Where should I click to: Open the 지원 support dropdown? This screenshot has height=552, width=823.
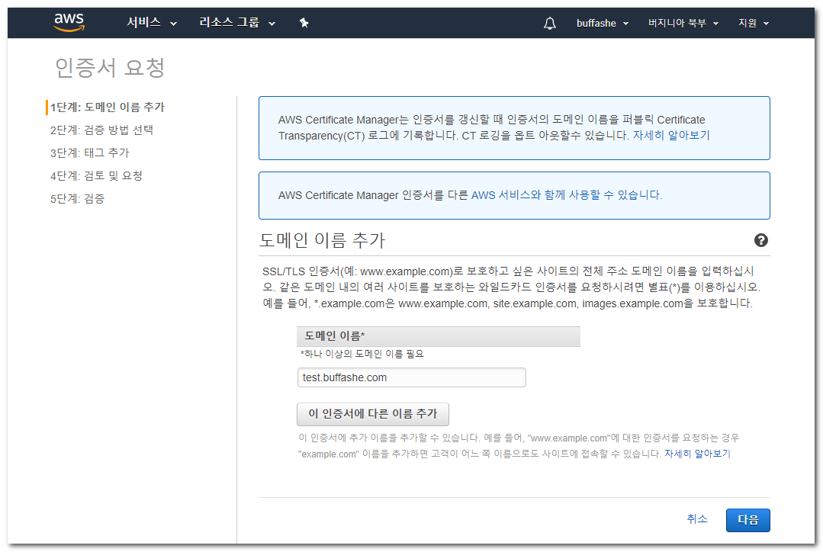pos(753,23)
